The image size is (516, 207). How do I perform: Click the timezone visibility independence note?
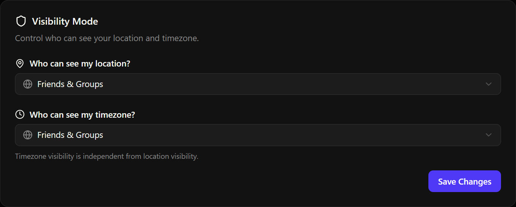coord(107,156)
